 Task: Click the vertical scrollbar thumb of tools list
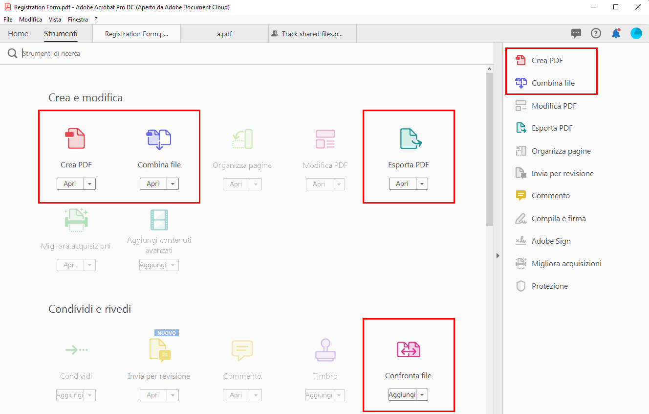pos(489,150)
